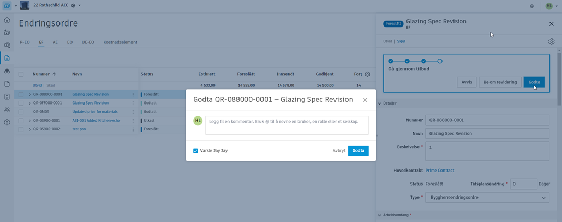The width and height of the screenshot is (562, 222).
Task: Open the Prime Contract link
Action: (440, 170)
